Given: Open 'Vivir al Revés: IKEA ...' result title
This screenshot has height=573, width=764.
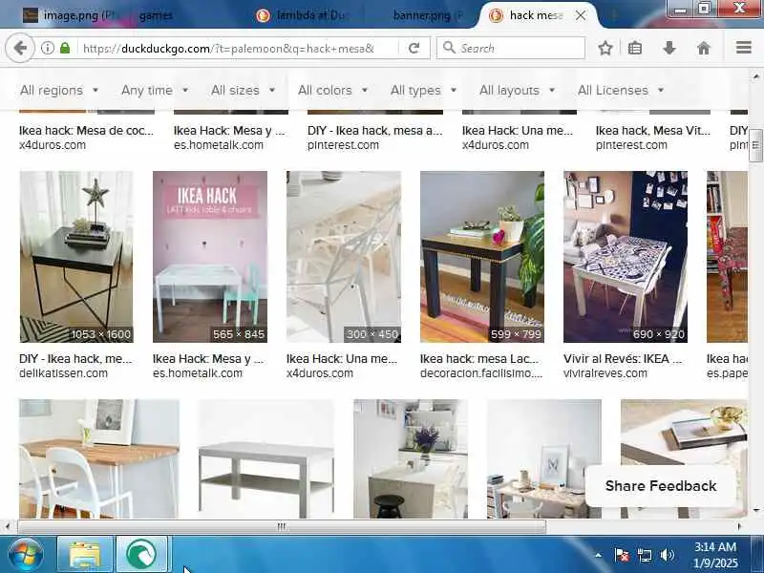Looking at the screenshot, I should [623, 359].
